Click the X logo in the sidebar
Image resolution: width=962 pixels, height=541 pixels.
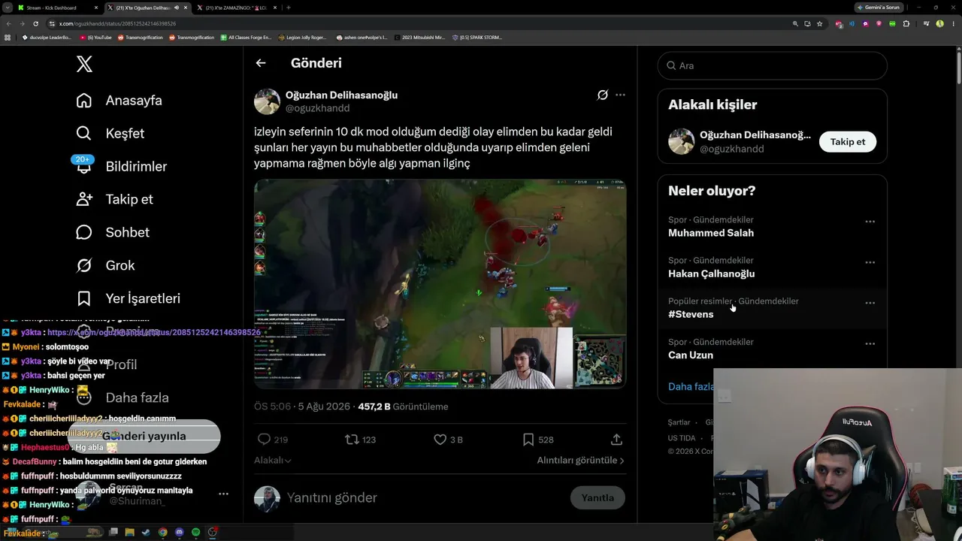click(84, 64)
